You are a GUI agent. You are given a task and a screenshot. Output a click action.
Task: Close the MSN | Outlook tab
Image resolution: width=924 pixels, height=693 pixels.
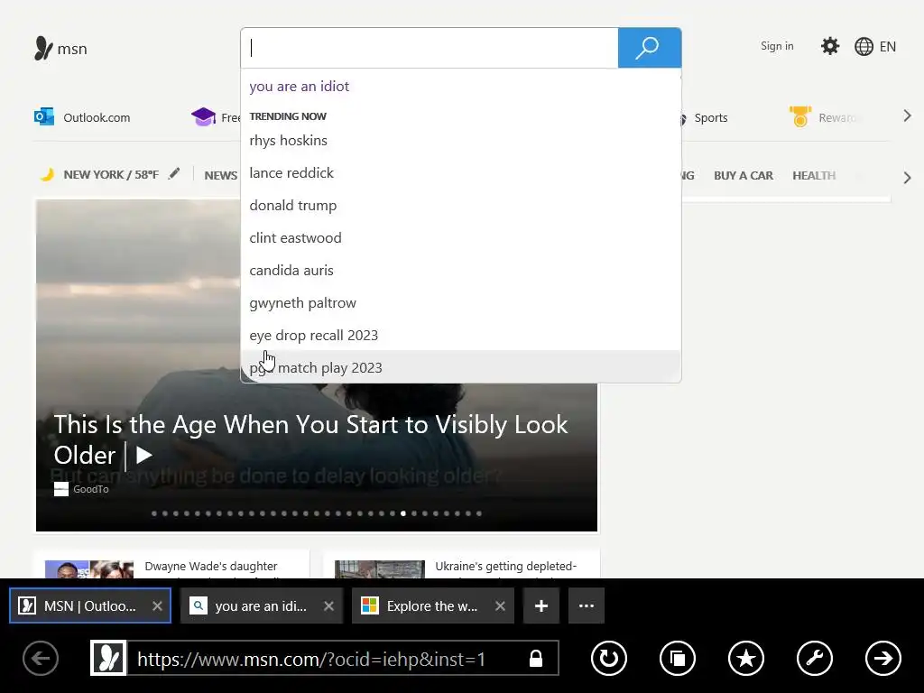(x=157, y=605)
